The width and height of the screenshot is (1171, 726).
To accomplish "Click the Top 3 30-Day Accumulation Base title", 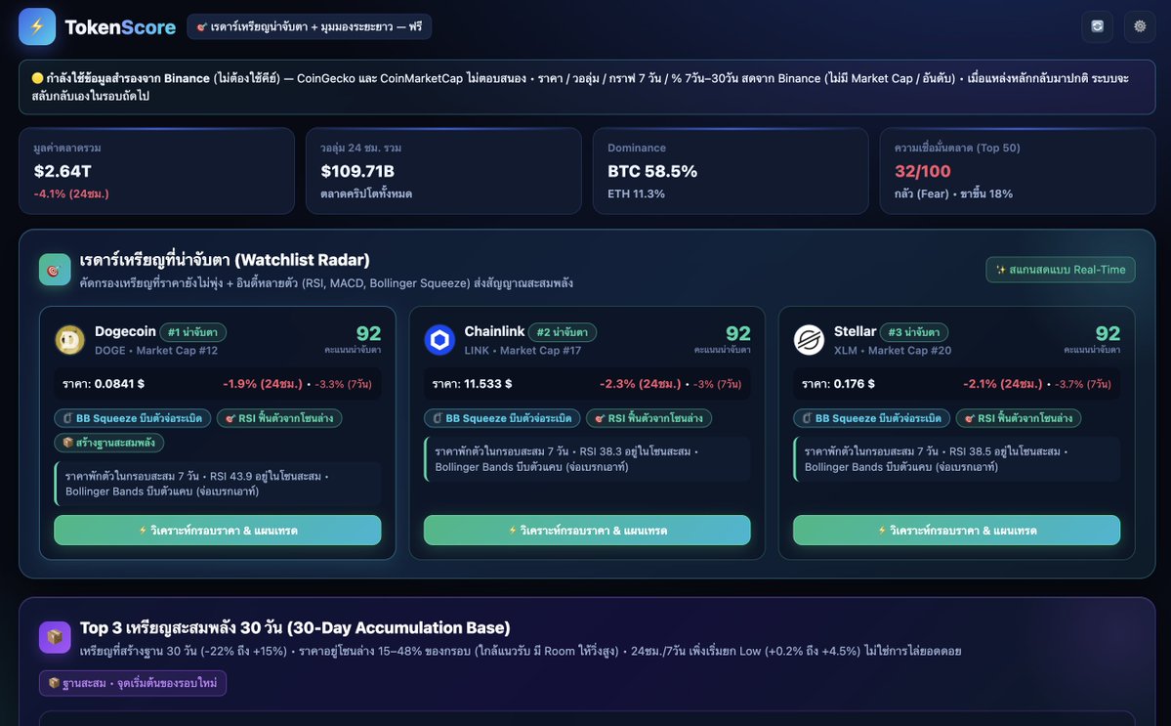I will coord(295,627).
